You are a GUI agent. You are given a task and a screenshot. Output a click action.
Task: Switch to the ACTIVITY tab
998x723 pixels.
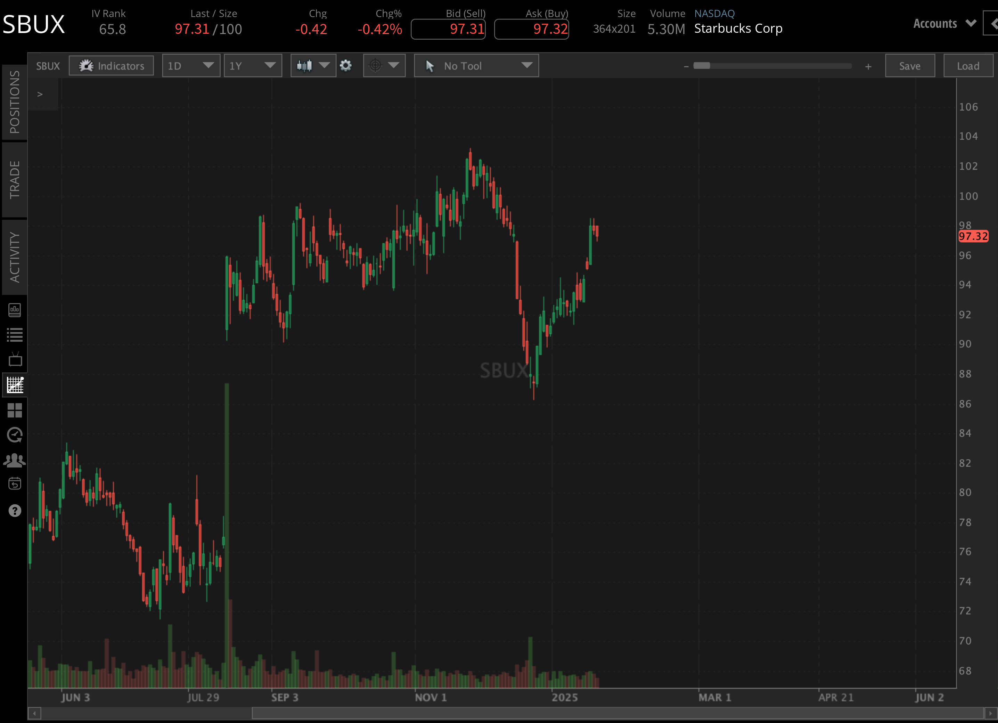(x=15, y=257)
